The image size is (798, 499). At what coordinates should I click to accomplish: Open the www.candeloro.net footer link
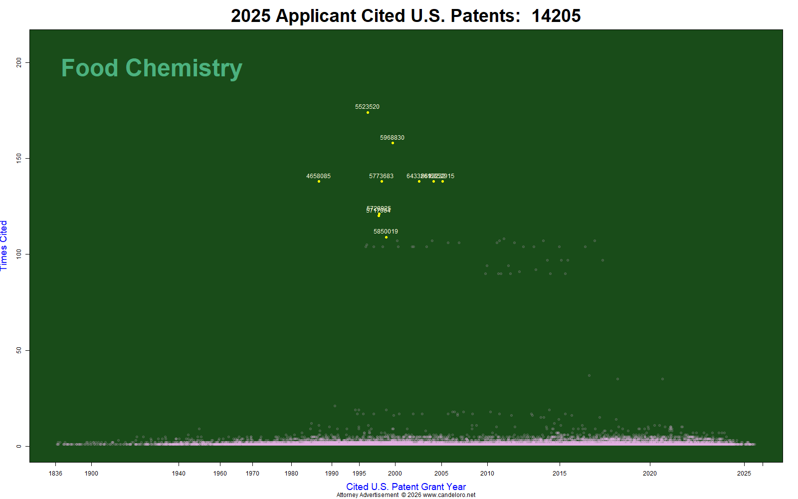pos(449,495)
